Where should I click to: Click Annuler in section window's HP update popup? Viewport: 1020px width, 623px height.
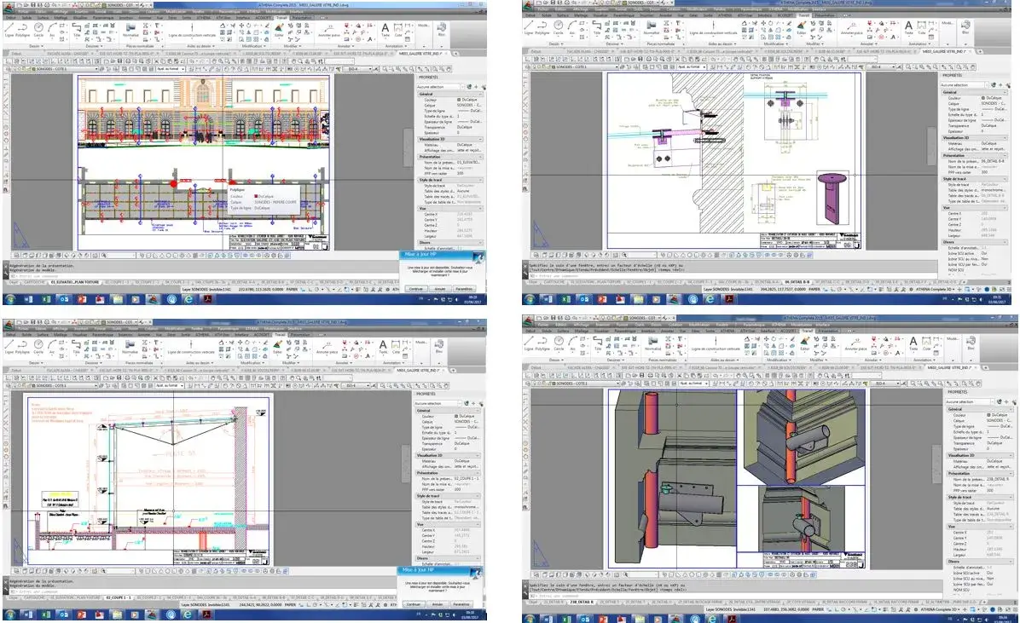pyautogui.click(x=438, y=603)
